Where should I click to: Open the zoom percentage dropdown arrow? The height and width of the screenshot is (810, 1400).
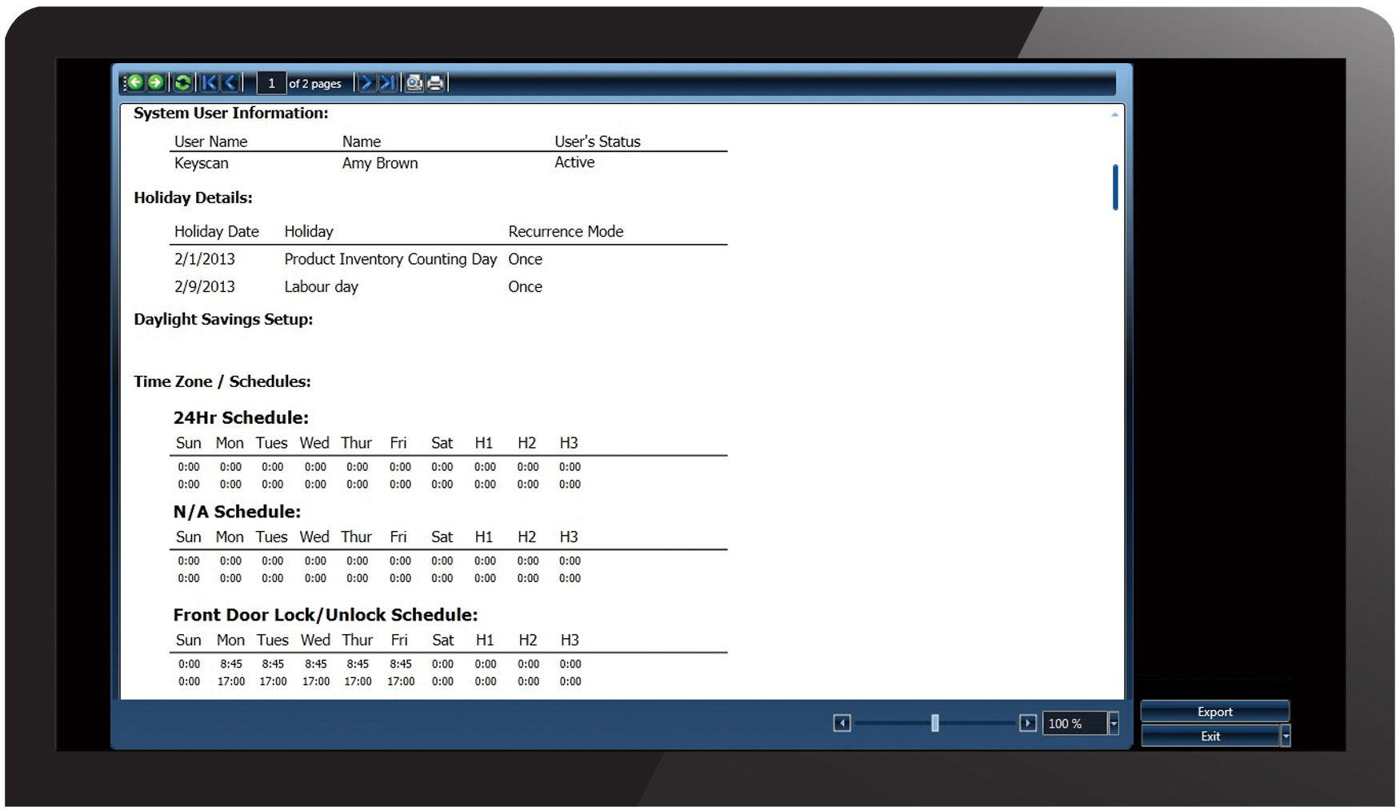click(1114, 724)
